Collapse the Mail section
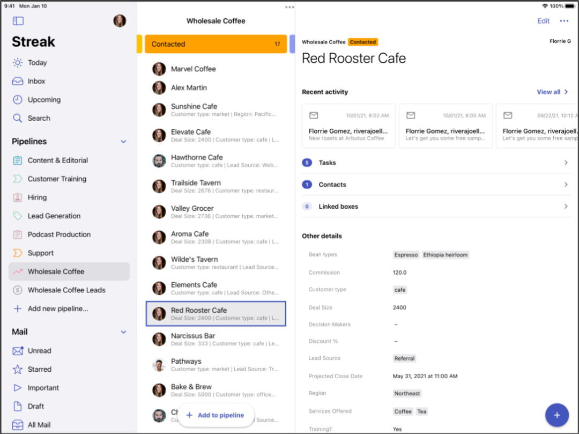 (x=123, y=332)
